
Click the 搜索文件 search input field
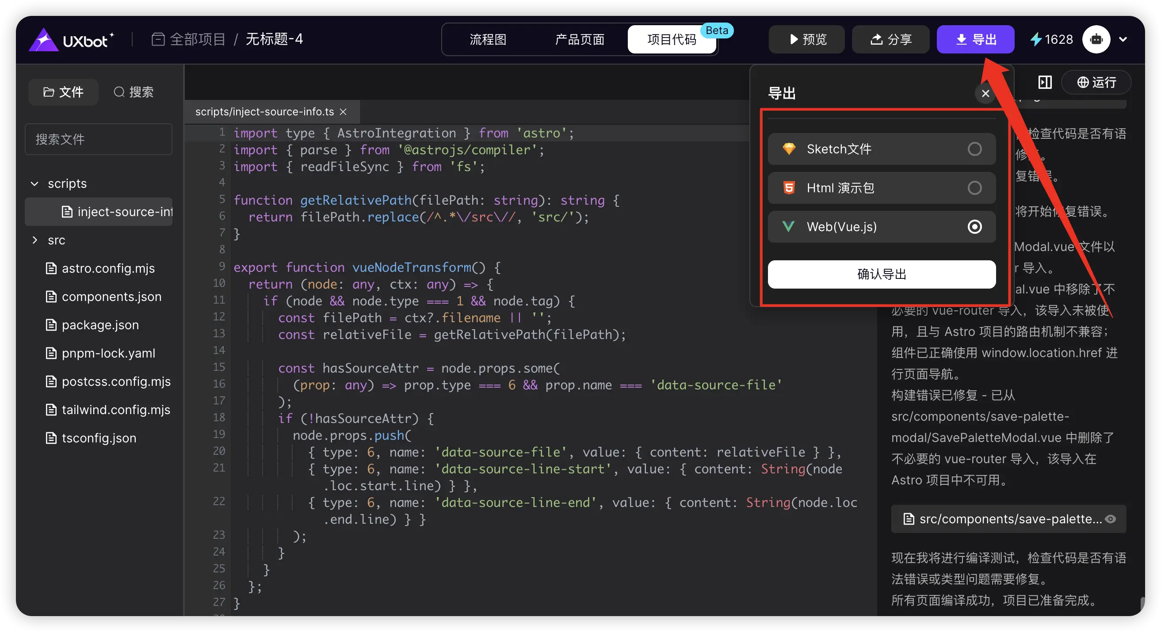[98, 139]
